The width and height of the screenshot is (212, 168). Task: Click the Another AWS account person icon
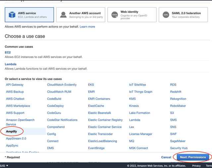(x=63, y=15)
